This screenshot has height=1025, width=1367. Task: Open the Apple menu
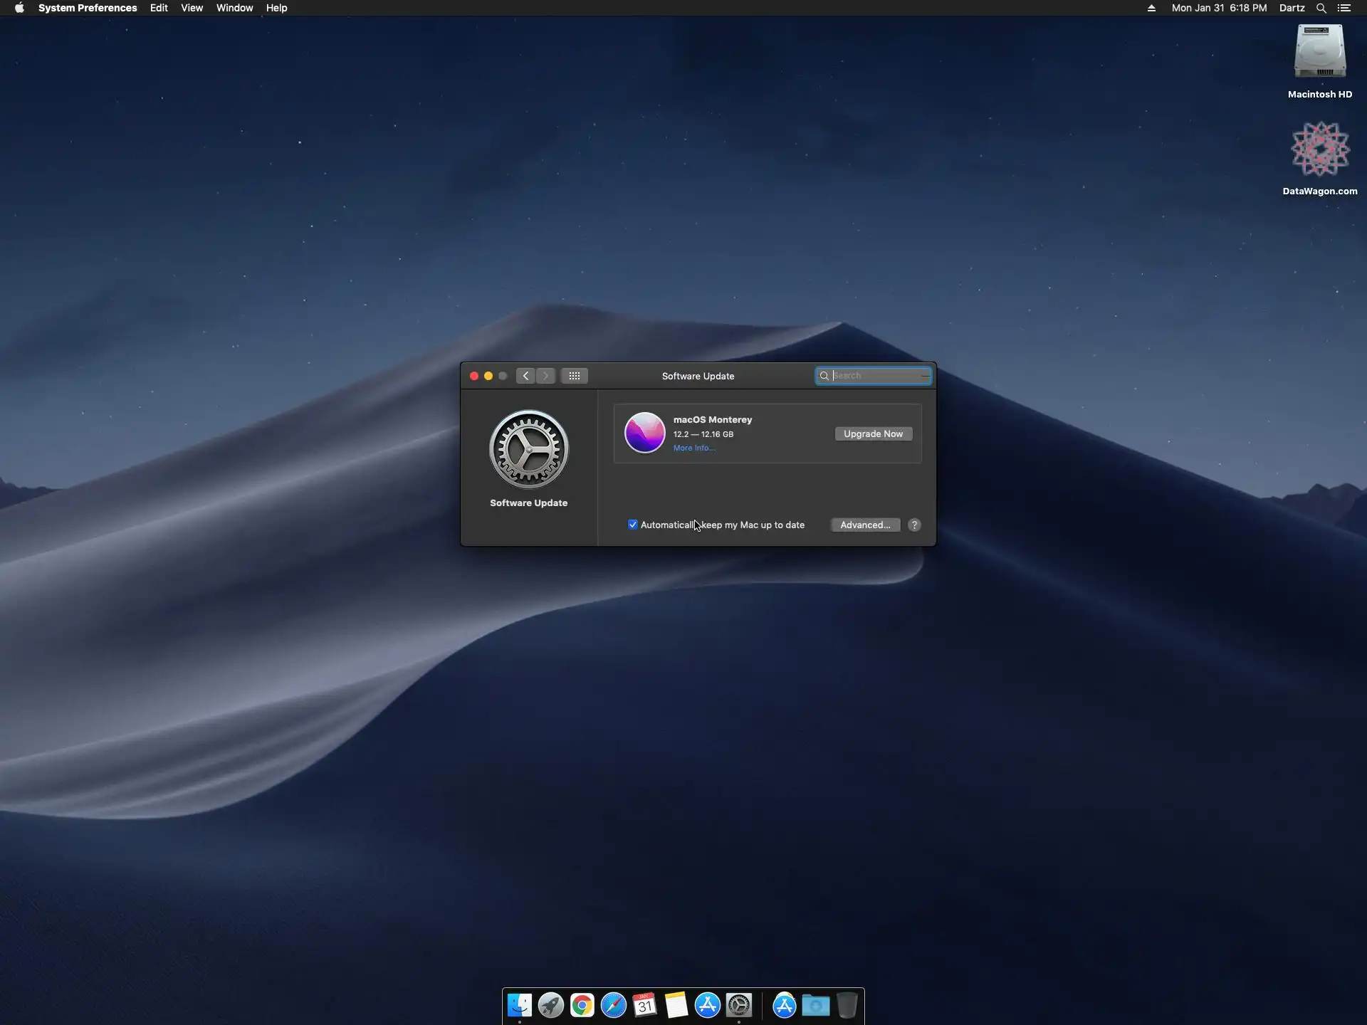(x=19, y=8)
